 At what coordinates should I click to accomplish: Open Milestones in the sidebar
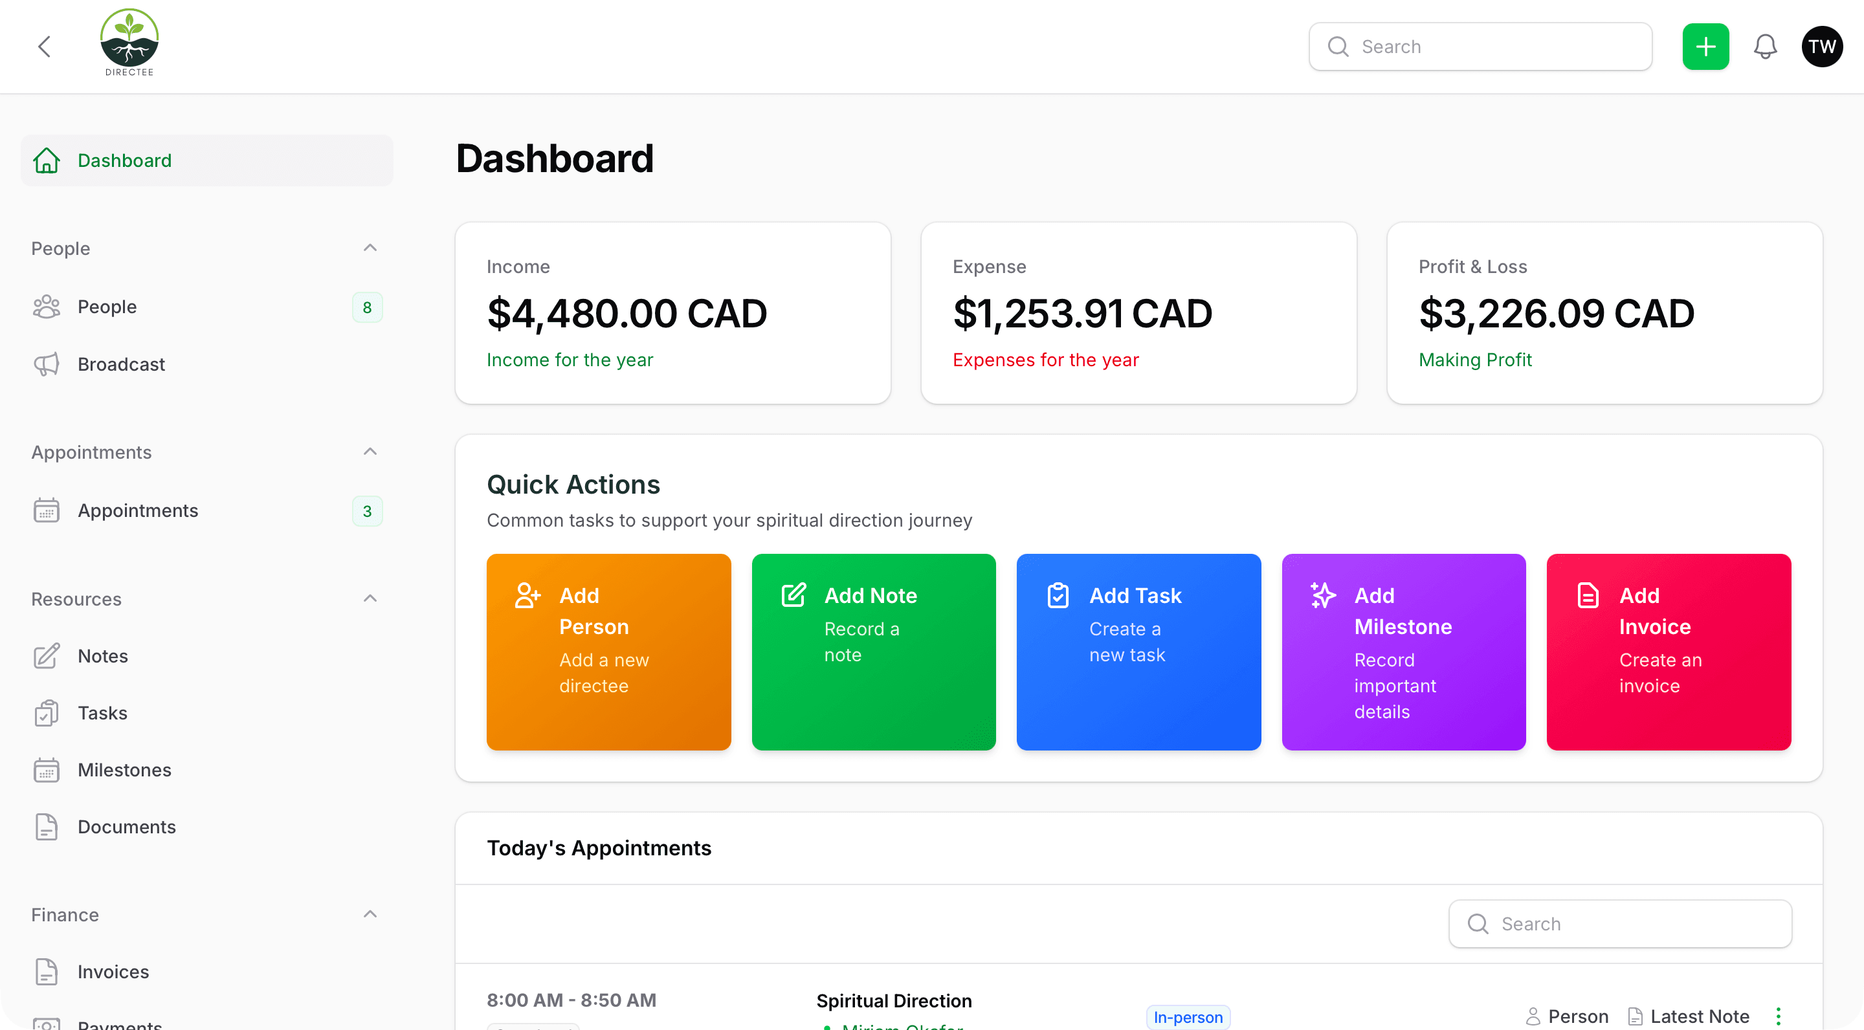point(207,771)
